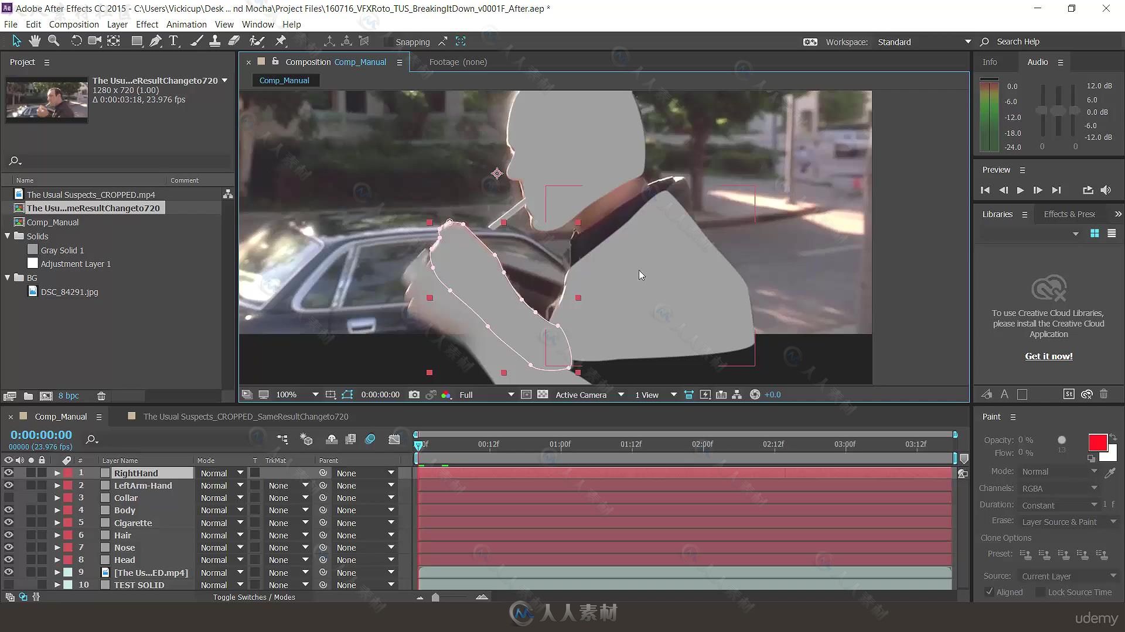This screenshot has width=1125, height=632.
Task: Select the Puppet Pin tool
Action: pos(281,41)
